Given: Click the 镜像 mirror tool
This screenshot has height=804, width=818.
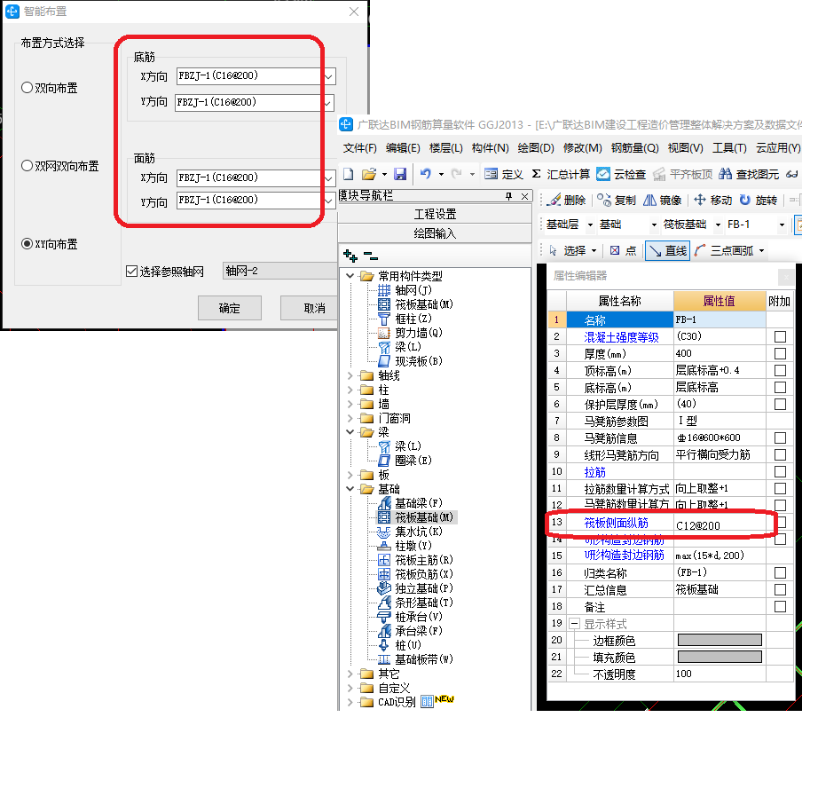Looking at the screenshot, I should pyautogui.click(x=663, y=200).
